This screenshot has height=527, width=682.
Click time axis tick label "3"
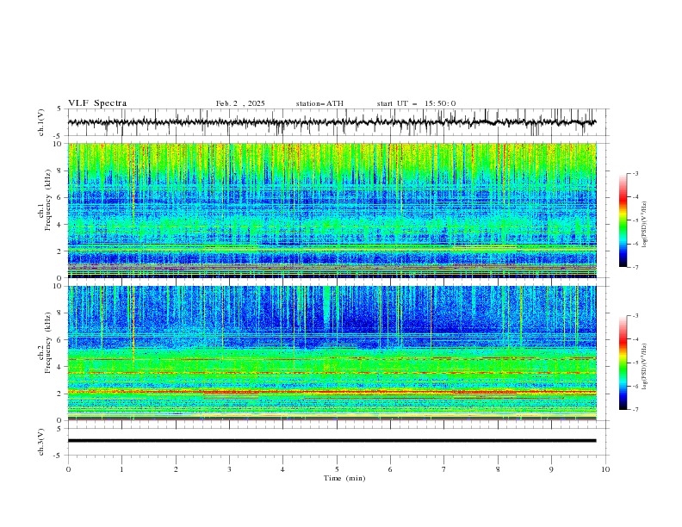tap(229, 469)
